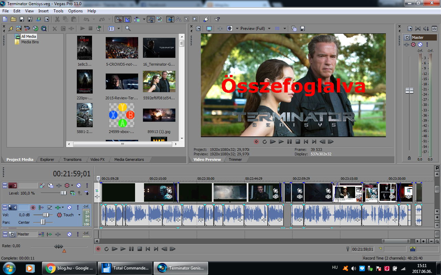
Task: Save the project via floppy icon
Action: tap(21, 19)
